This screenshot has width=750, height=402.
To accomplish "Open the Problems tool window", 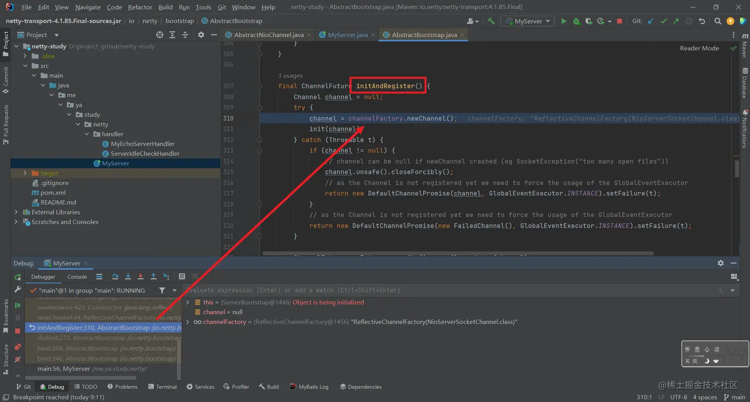I will pos(122,387).
